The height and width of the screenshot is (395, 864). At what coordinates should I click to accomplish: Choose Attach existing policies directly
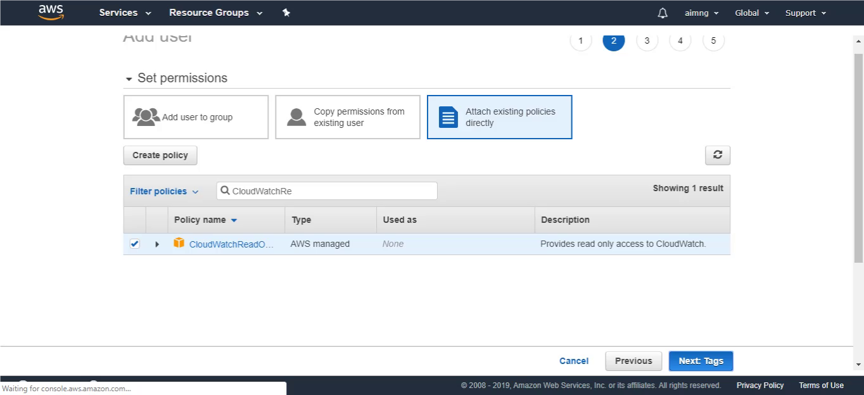(500, 117)
